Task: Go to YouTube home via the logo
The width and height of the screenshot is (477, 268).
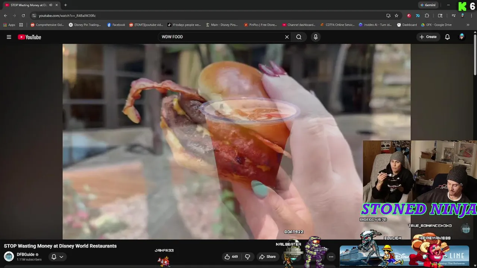Action: point(29,37)
